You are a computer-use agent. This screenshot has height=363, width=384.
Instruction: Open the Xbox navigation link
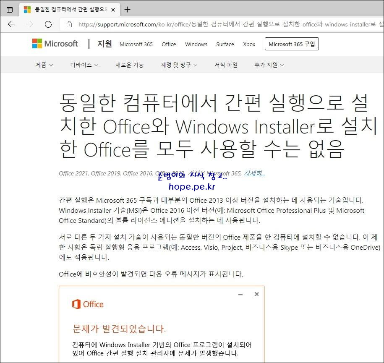click(249, 44)
